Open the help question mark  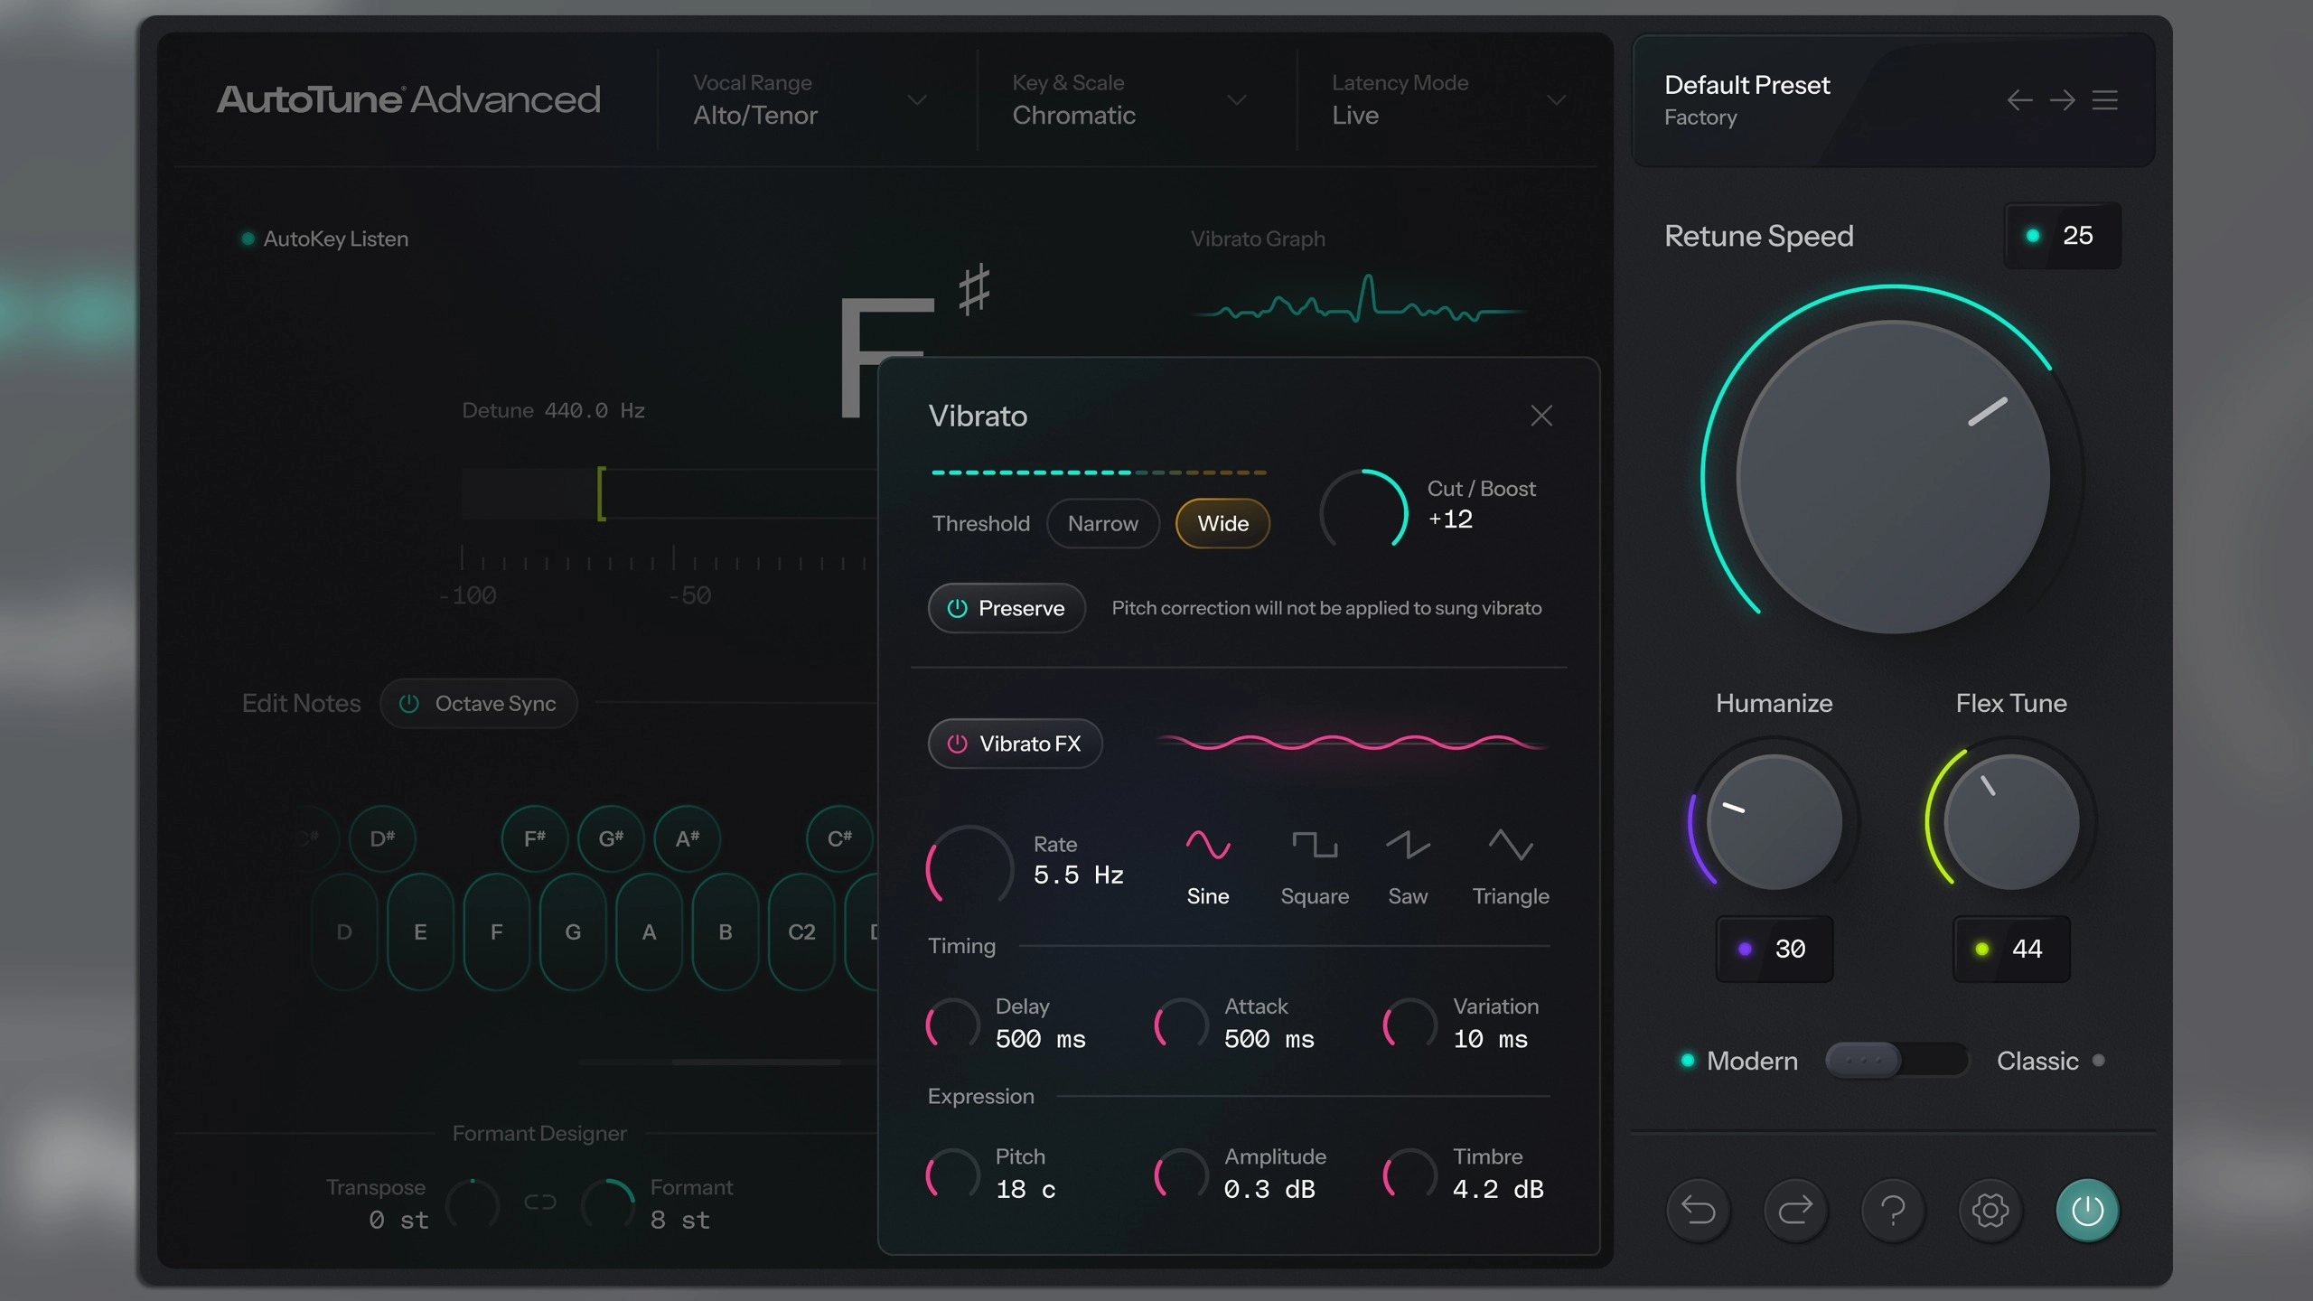pos(1893,1210)
